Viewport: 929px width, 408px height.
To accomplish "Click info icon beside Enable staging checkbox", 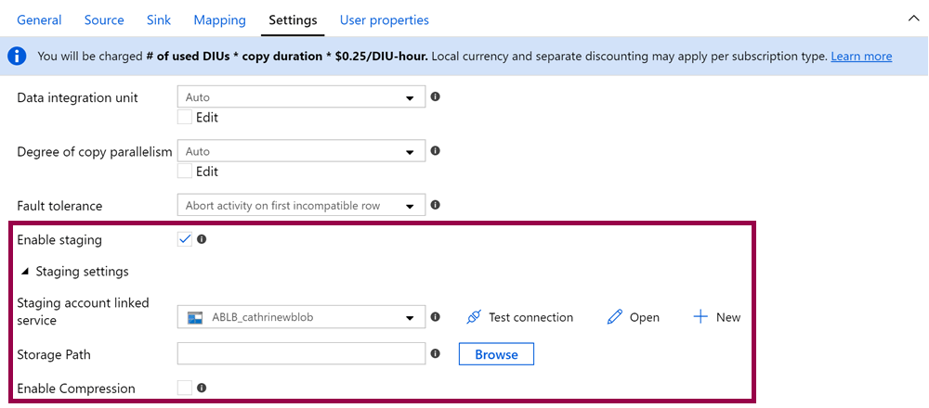I will point(202,239).
